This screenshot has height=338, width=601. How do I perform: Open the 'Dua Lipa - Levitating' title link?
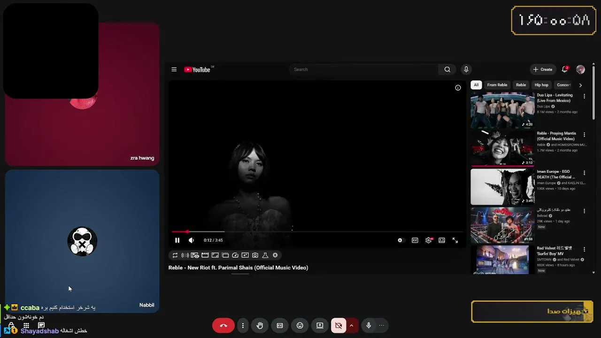coord(555,98)
